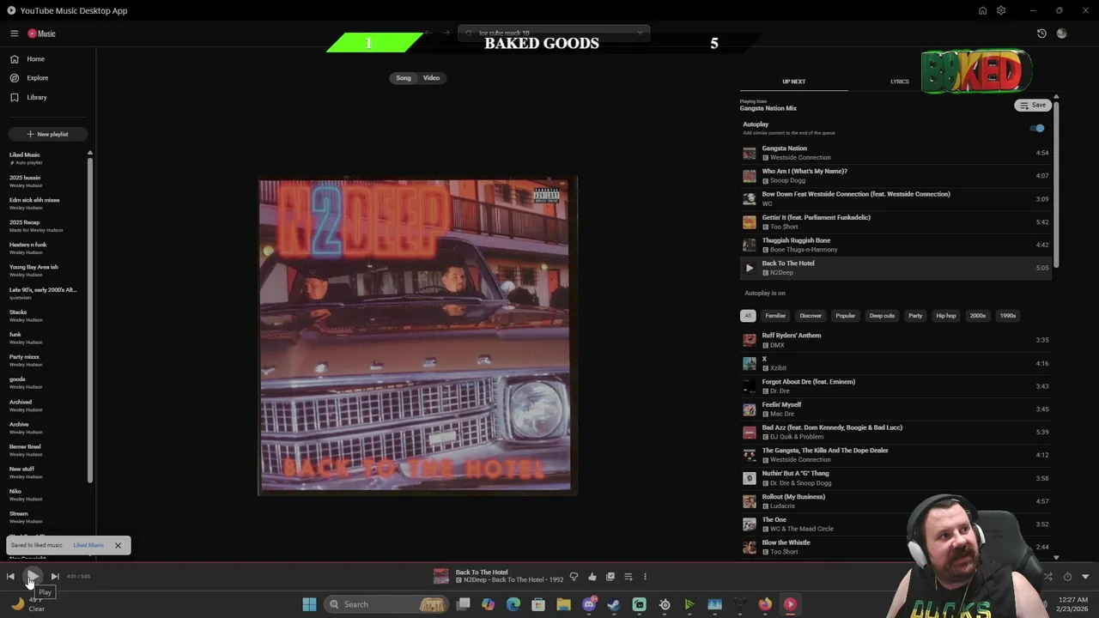Image resolution: width=1099 pixels, height=618 pixels.
Task: Play button on Back To The Hotel row
Action: [x=750, y=268]
